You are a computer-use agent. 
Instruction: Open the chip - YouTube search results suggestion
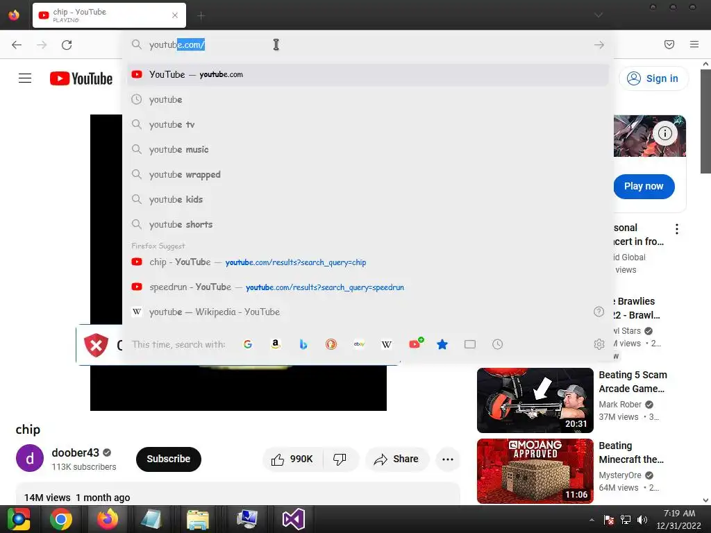pos(368,262)
